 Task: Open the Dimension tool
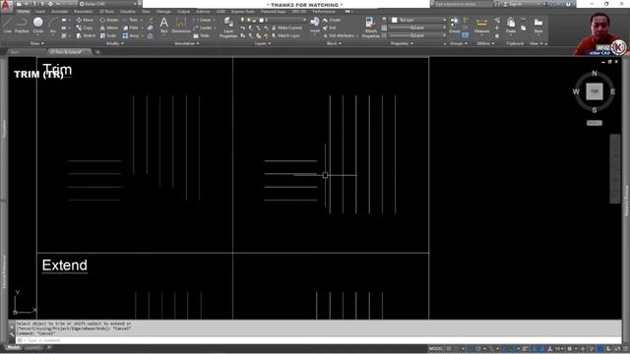(x=181, y=25)
